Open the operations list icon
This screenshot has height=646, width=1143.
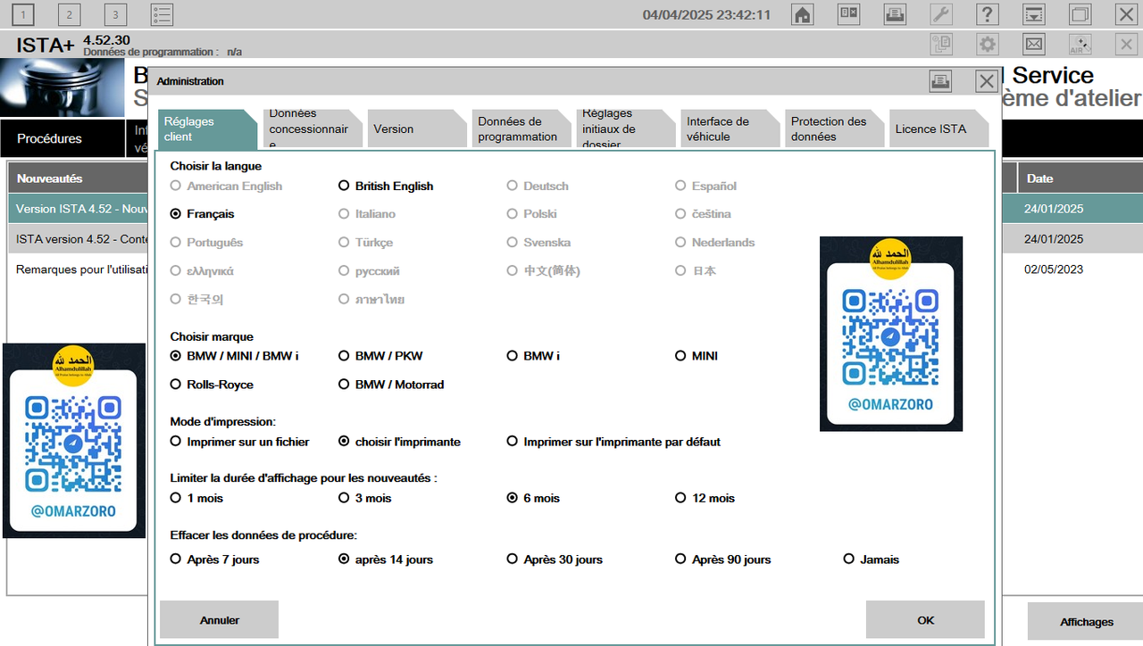[162, 14]
